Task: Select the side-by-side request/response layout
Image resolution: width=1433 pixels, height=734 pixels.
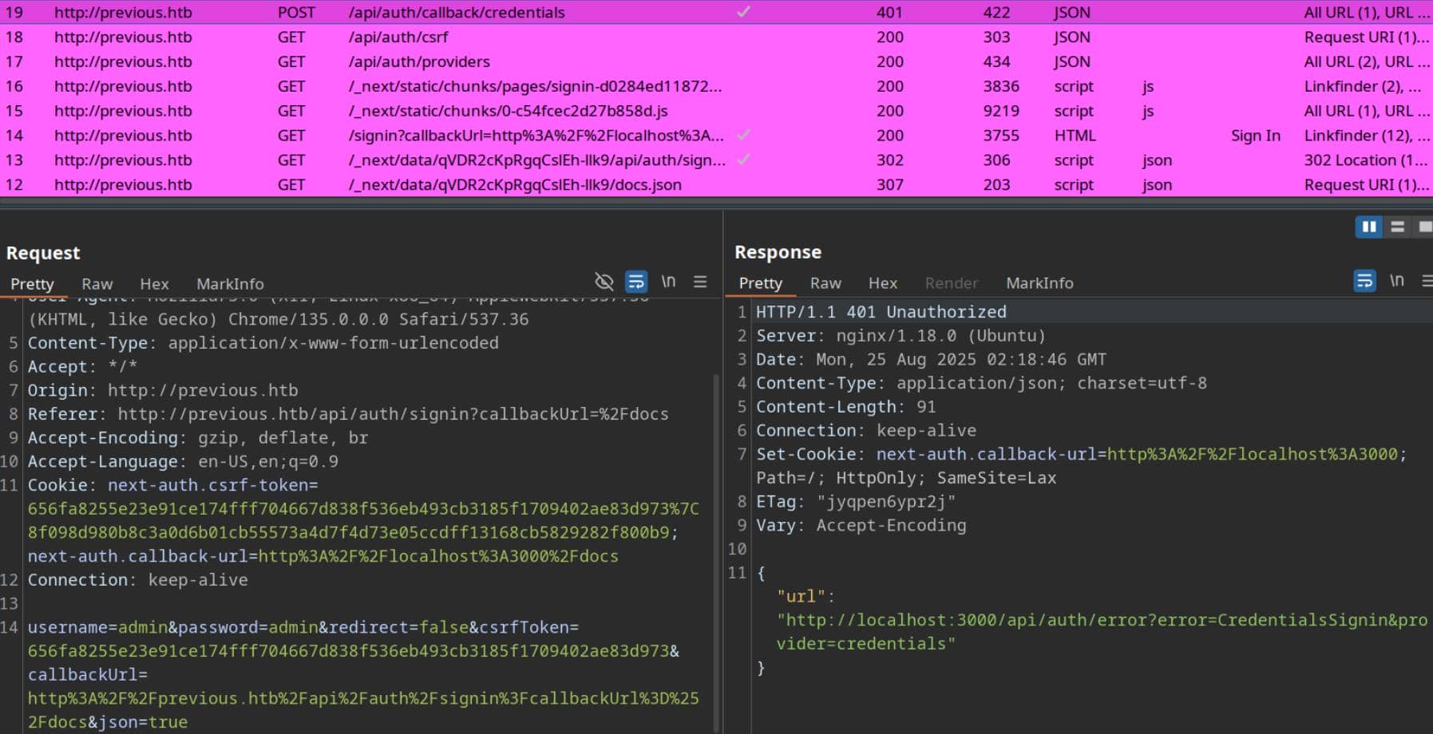Action: [x=1369, y=227]
